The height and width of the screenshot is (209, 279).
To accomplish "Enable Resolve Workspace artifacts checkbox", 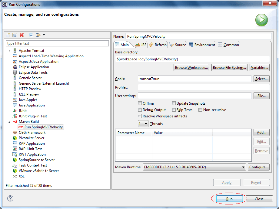I will (x=140, y=116).
